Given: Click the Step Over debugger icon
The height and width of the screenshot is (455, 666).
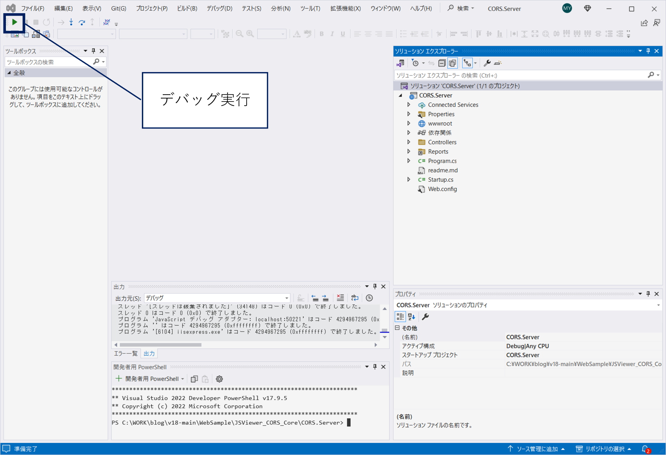Looking at the screenshot, I should pyautogui.click(x=82, y=22).
